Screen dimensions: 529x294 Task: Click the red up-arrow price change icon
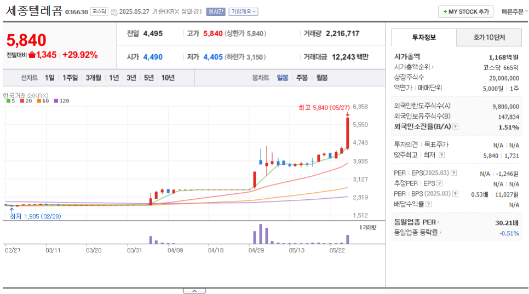pyautogui.click(x=32, y=55)
